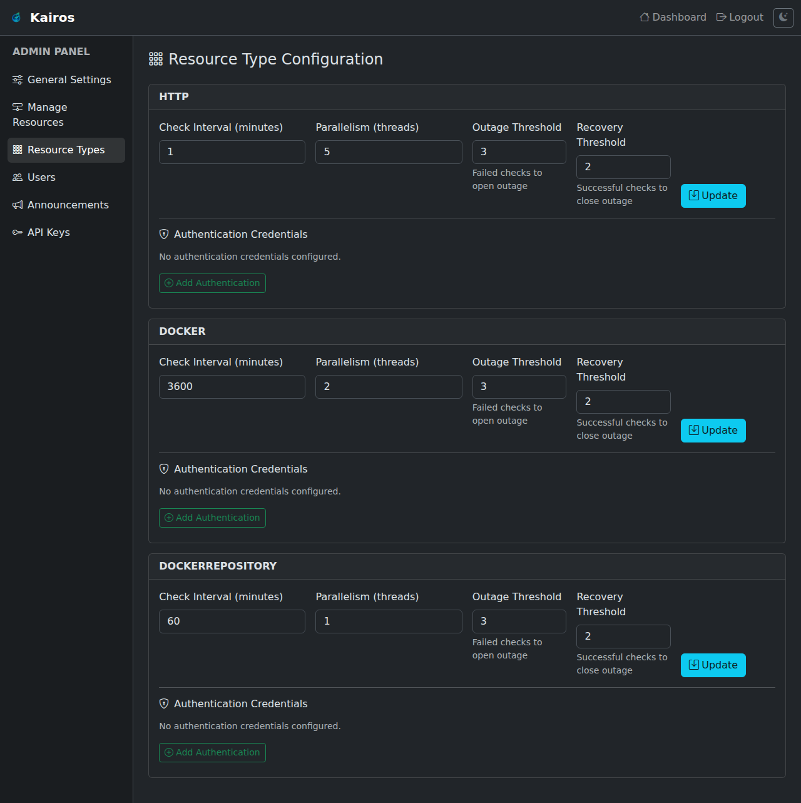
Task: Click DOCKERREPOSITORY Recovery Threshold input
Action: click(623, 637)
